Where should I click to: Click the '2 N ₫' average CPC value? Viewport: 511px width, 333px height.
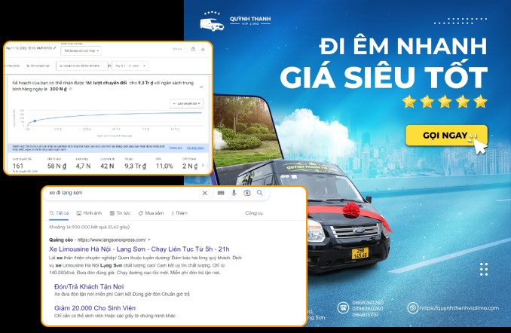190,166
